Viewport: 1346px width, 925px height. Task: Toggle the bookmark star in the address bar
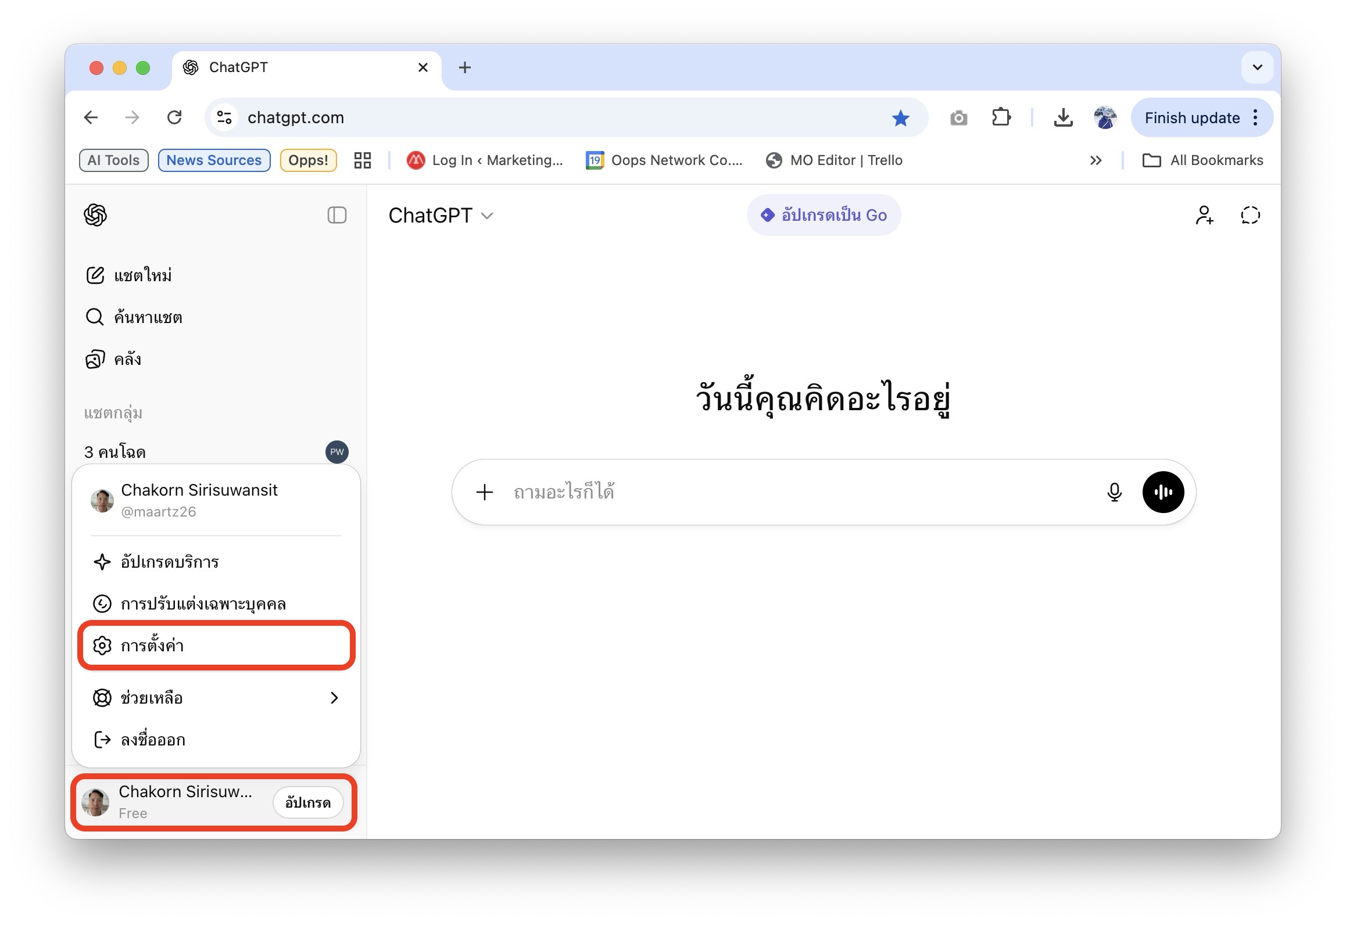(900, 118)
